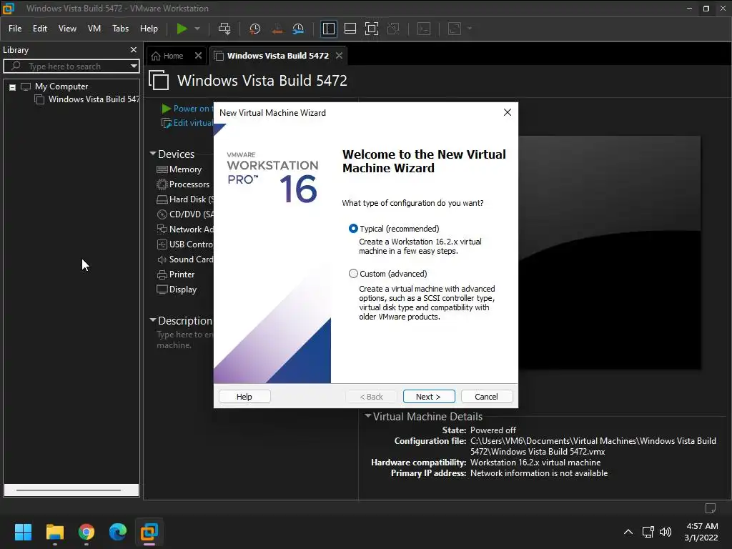Click the Cancel button in wizard
The width and height of the screenshot is (732, 549).
click(x=486, y=396)
